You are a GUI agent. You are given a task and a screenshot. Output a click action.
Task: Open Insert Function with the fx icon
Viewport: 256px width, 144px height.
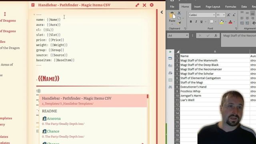tap(216, 36)
